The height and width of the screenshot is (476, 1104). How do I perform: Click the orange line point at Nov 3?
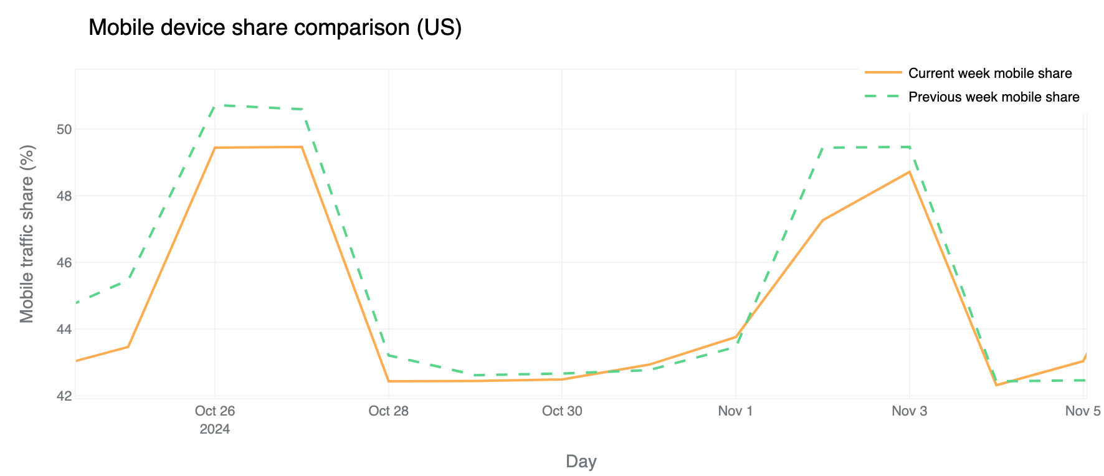[910, 172]
